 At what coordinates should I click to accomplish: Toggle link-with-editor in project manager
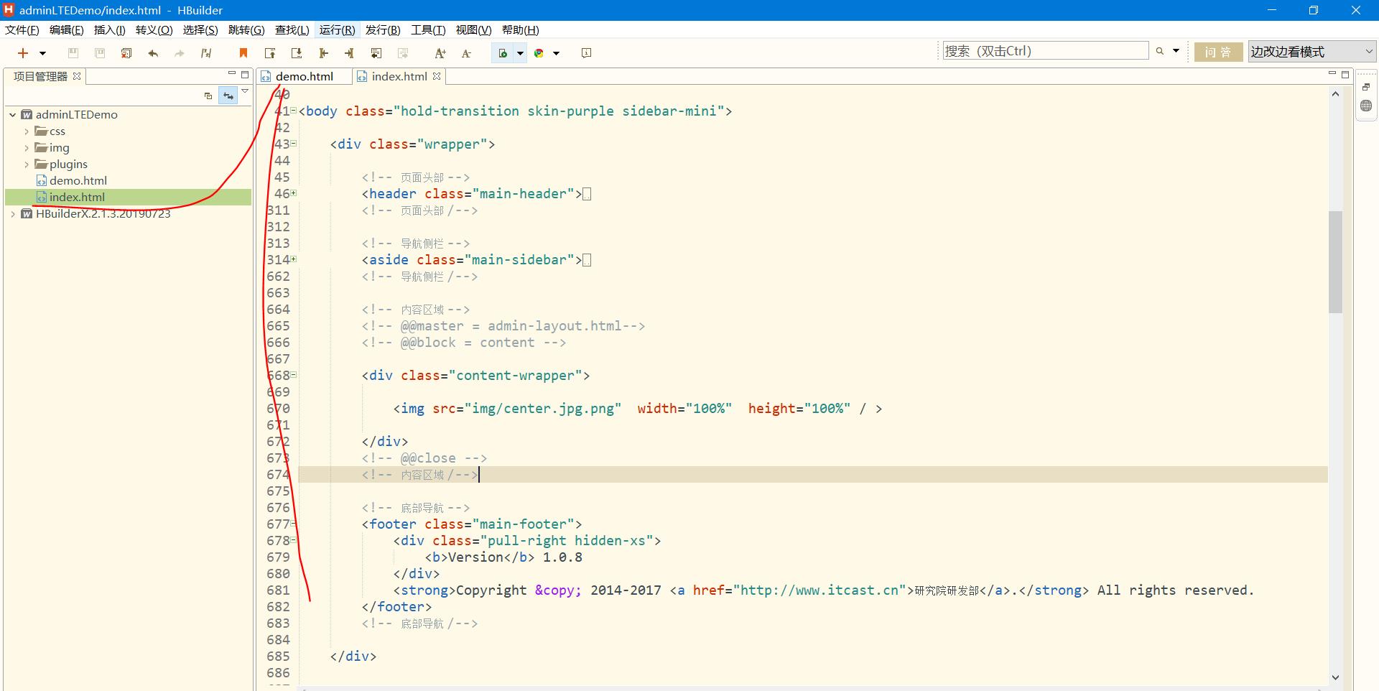pyautogui.click(x=228, y=96)
